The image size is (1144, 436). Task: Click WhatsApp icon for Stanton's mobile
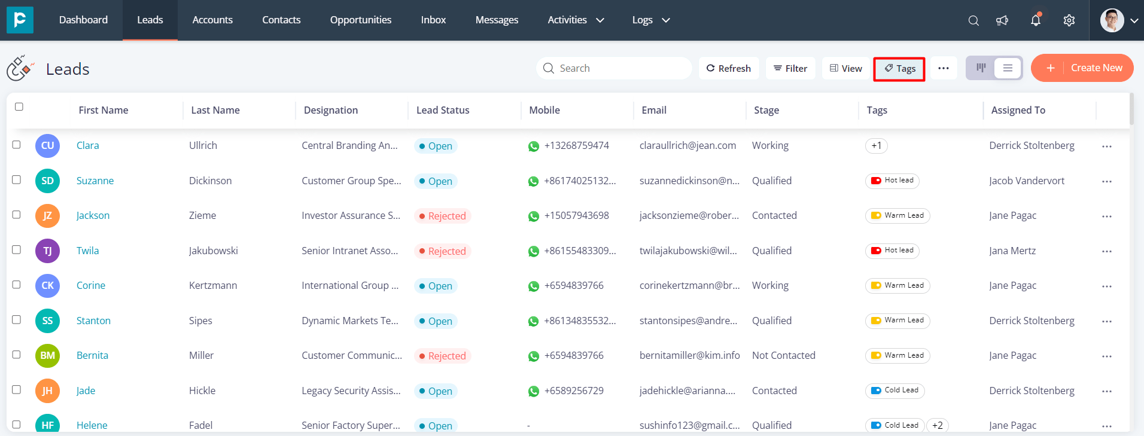pyautogui.click(x=534, y=321)
